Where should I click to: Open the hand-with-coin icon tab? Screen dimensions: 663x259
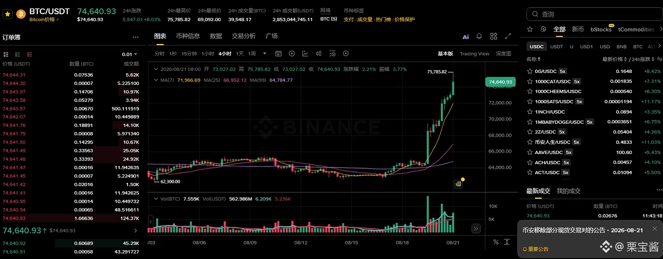(x=544, y=29)
